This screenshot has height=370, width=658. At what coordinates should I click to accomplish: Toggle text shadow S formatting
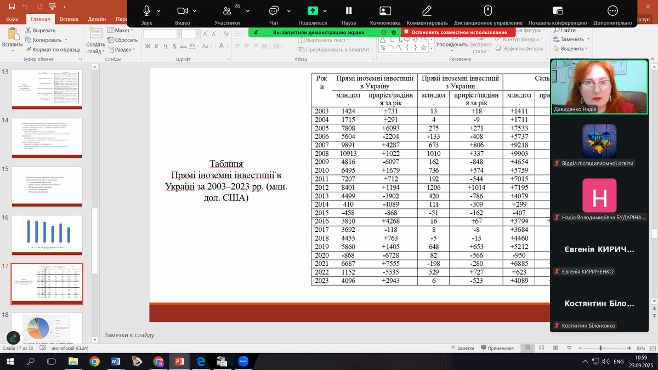[x=174, y=46]
